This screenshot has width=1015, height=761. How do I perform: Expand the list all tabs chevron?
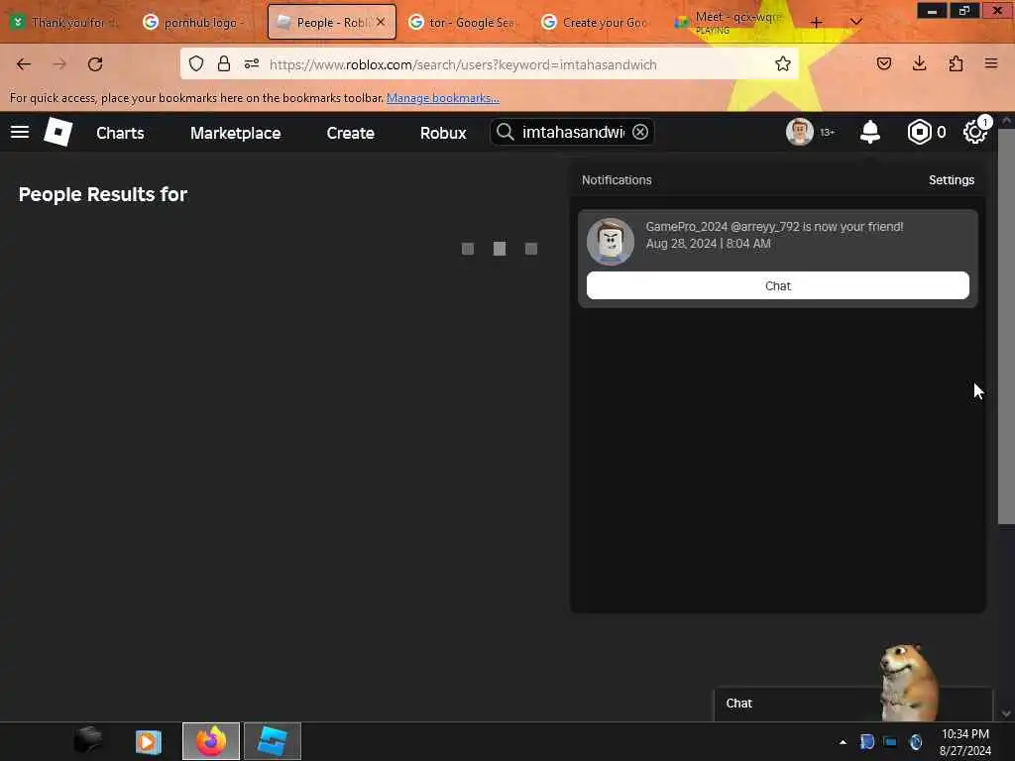click(x=855, y=22)
